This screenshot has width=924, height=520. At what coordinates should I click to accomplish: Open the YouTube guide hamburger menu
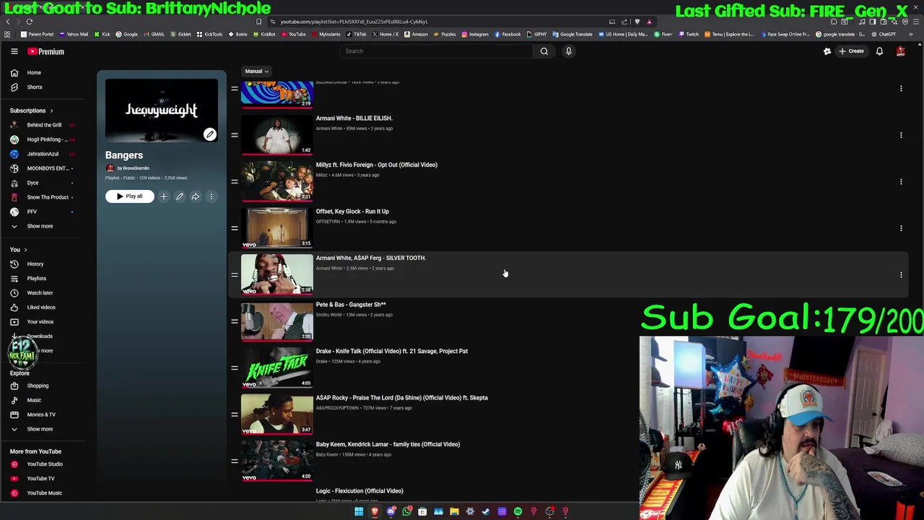coord(14,51)
